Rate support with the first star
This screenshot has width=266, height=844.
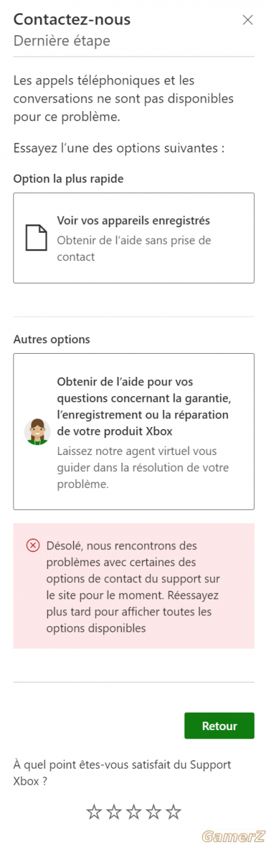[94, 812]
